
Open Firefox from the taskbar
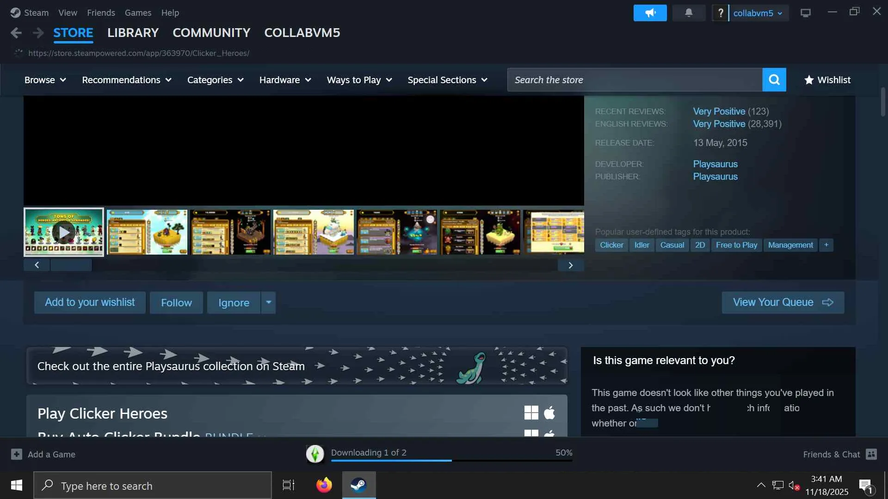[x=324, y=485]
